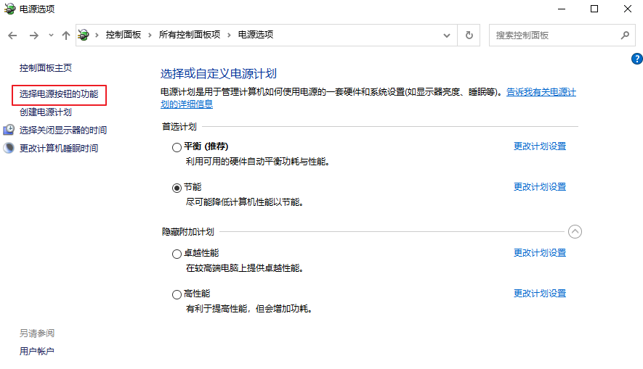This screenshot has height=369, width=643.
Task: Go up one level with the up arrow
Action: 66,36
